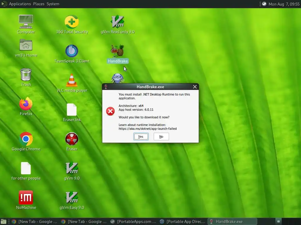The image size is (301, 225).
Task: Select the VLC media player icon
Action: click(72, 80)
